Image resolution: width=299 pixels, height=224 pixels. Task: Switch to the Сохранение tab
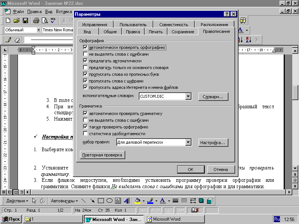click(183, 32)
